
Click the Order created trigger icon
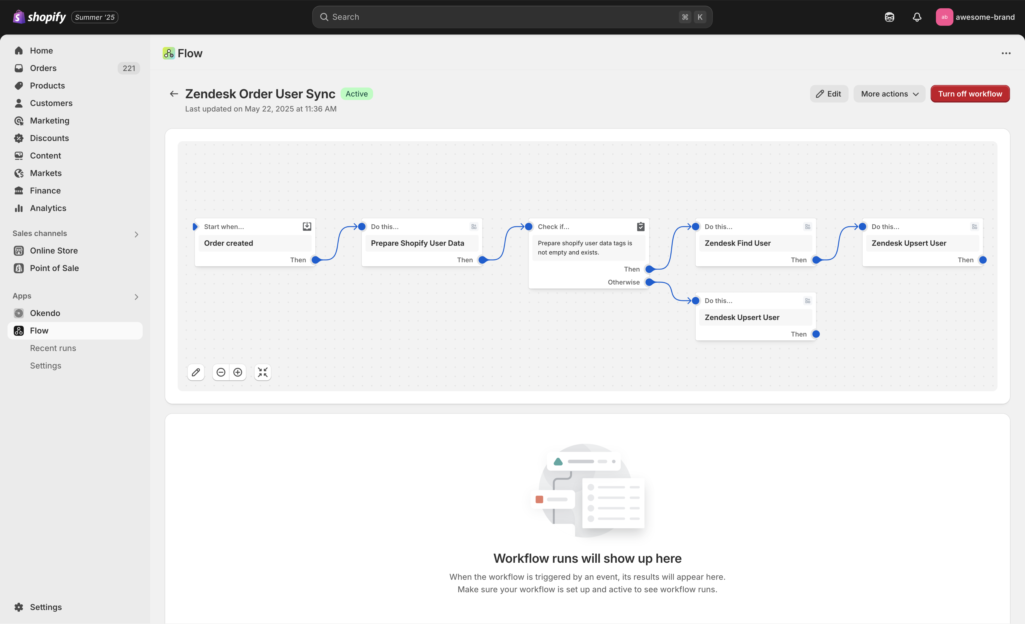(x=307, y=226)
